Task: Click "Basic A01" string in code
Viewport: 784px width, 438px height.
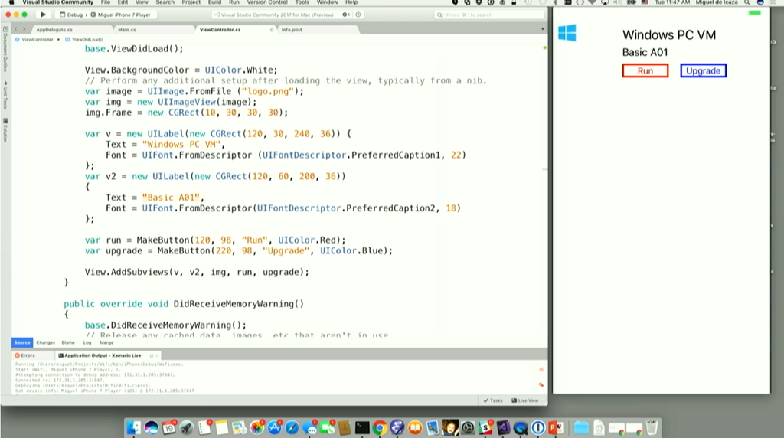Action: point(171,198)
